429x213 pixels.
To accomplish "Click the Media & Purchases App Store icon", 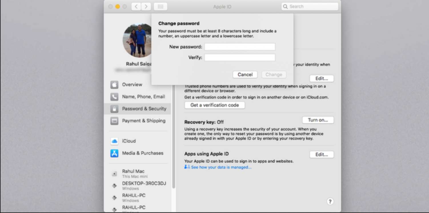I will click(x=114, y=153).
